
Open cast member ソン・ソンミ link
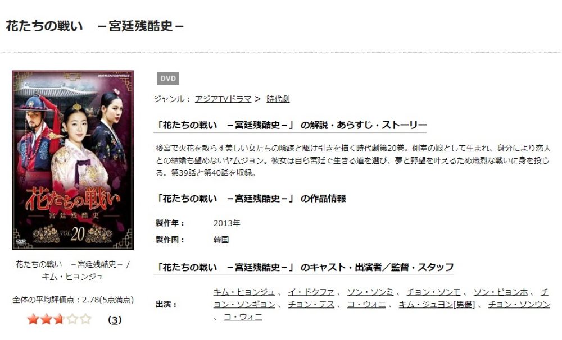[370, 292]
